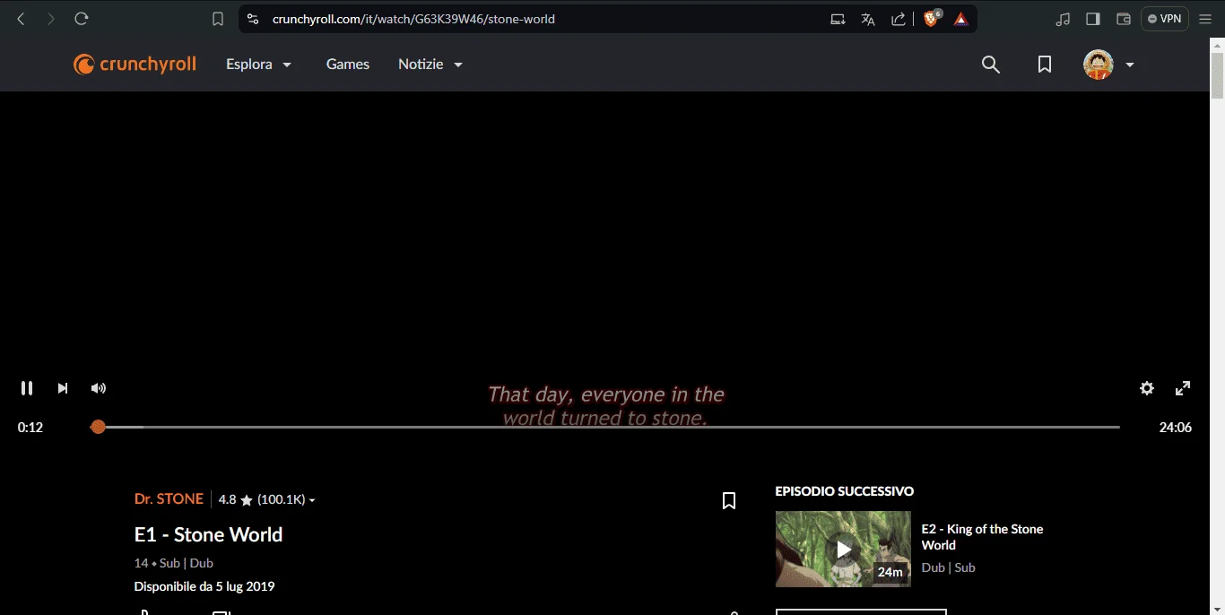Image resolution: width=1225 pixels, height=615 pixels.
Task: Add episode to watchlist via bookmark icon
Action: click(x=729, y=501)
